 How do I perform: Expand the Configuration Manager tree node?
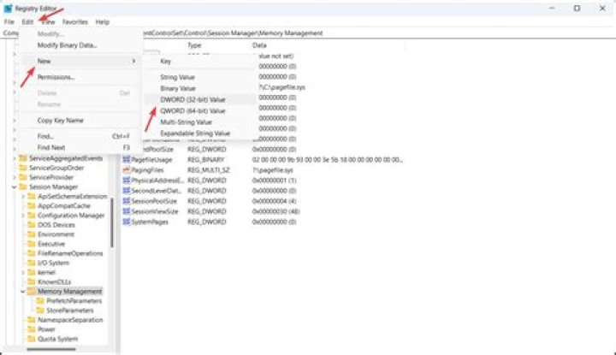click(x=23, y=215)
